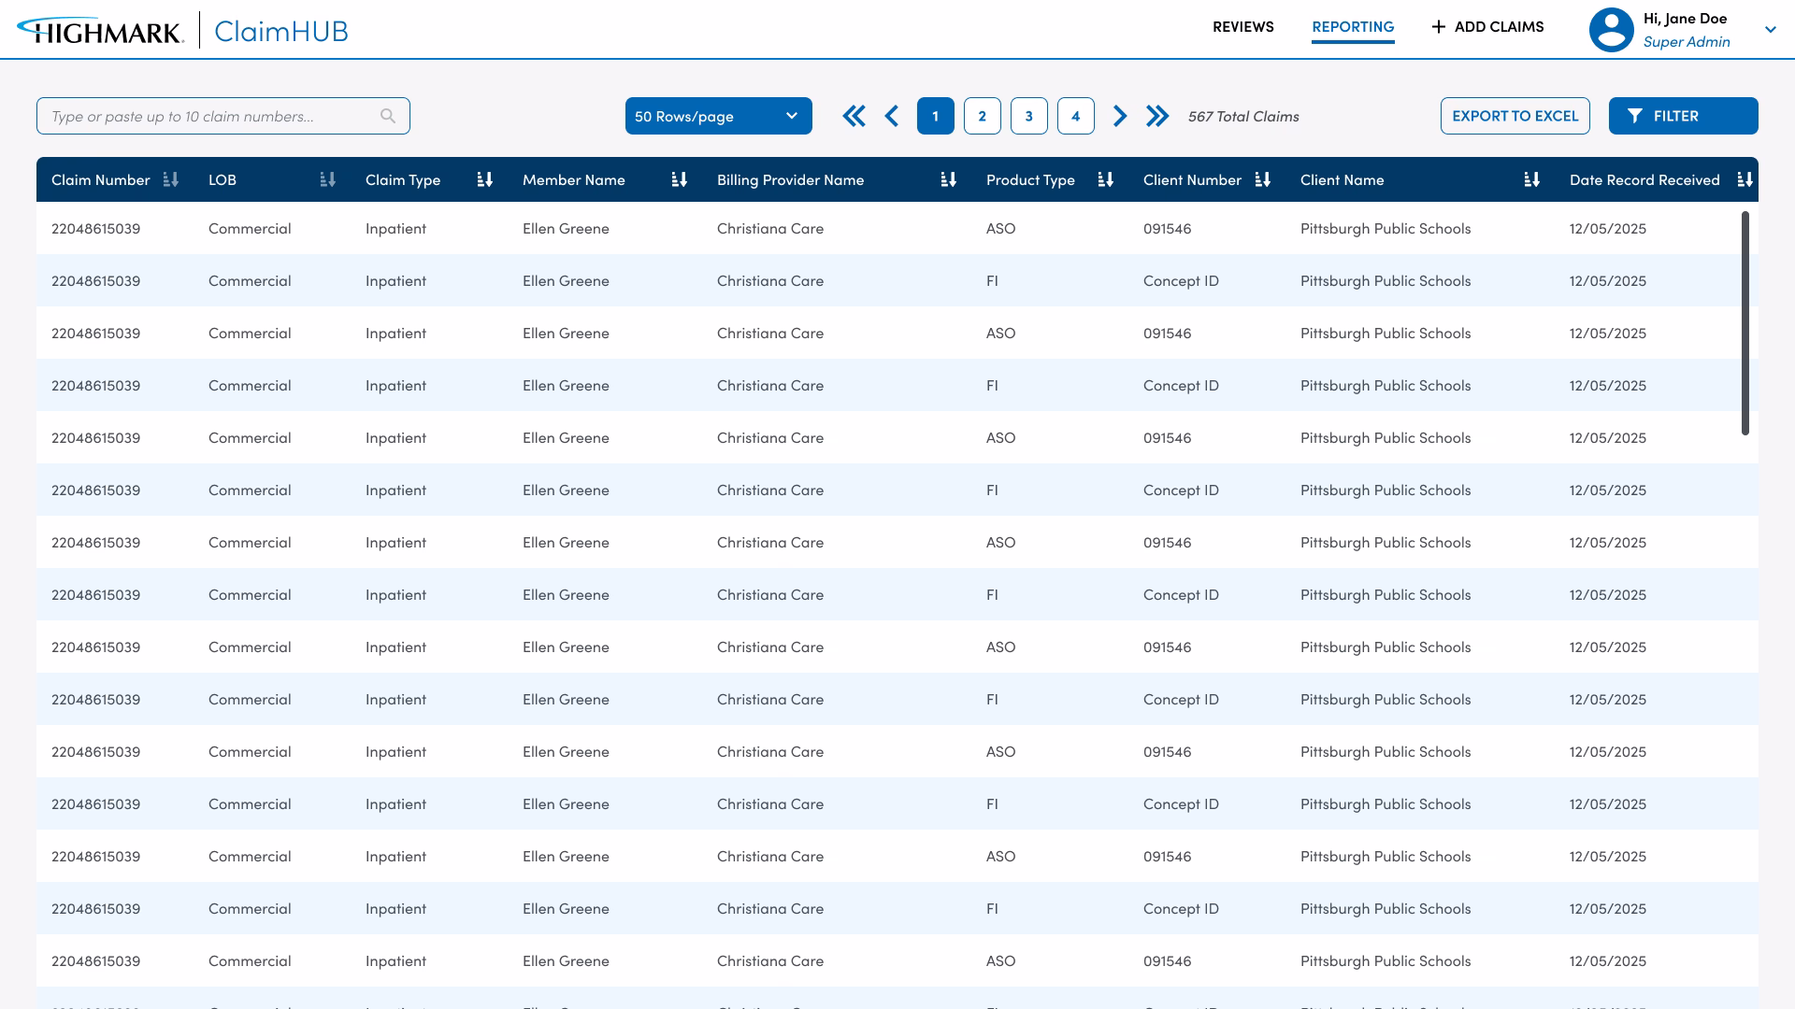Image resolution: width=1795 pixels, height=1009 pixels.
Task: Open the FILTER button
Action: click(x=1683, y=116)
